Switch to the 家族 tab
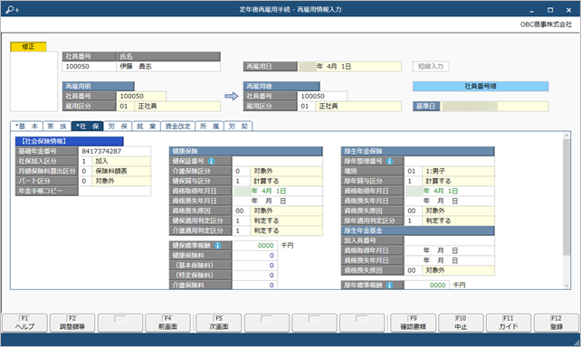 click(57, 127)
